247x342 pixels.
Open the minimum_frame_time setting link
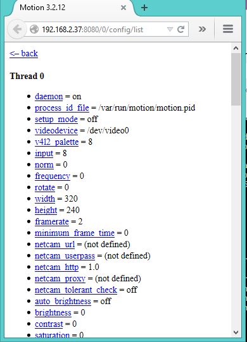point(75,233)
